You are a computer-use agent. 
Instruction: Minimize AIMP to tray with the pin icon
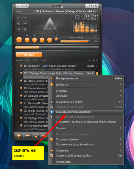click(92, 6)
